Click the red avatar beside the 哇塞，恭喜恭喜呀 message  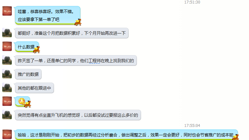pos(7,11)
